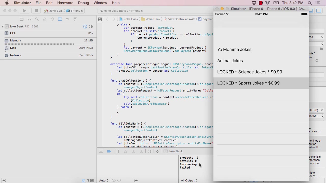Open the Issue navigator warning icon
326x183 pixels.
[x=45, y=19]
